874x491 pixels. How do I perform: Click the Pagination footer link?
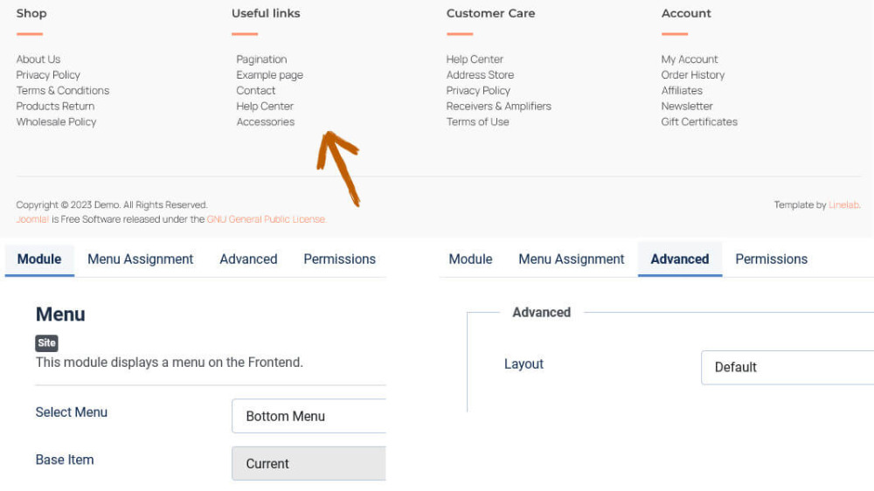(x=261, y=59)
